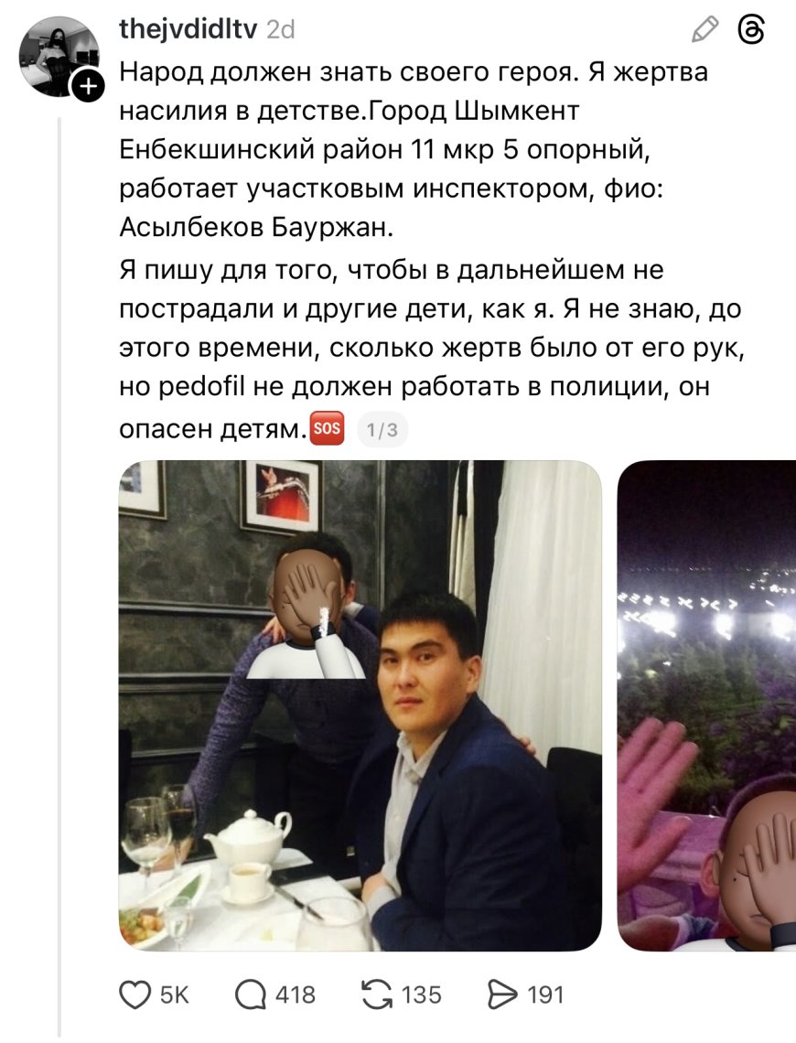Open the first photo with the teapot table

click(x=360, y=705)
